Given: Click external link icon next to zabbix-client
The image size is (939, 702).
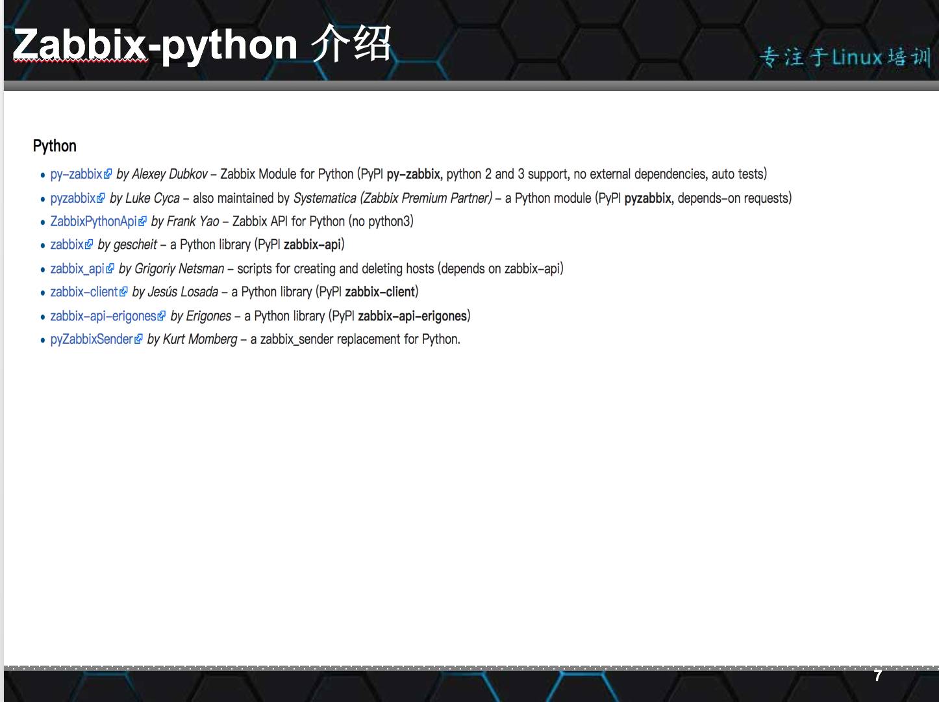Looking at the screenshot, I should click(x=123, y=292).
